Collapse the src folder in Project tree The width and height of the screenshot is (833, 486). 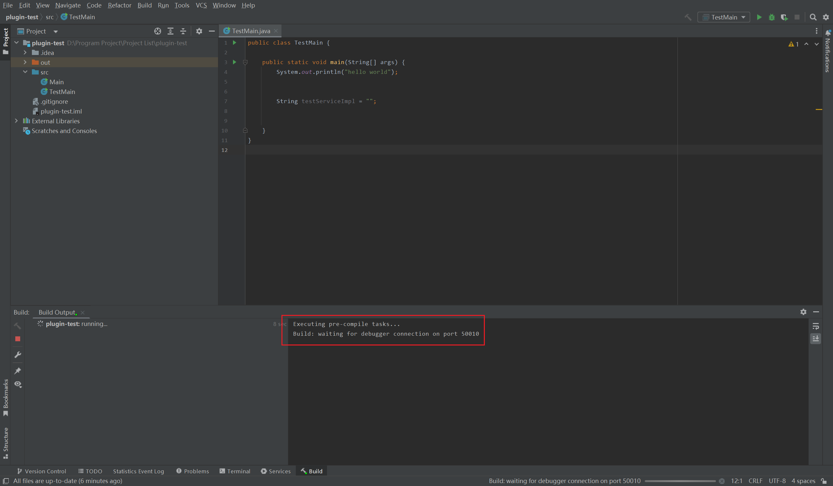click(x=25, y=72)
